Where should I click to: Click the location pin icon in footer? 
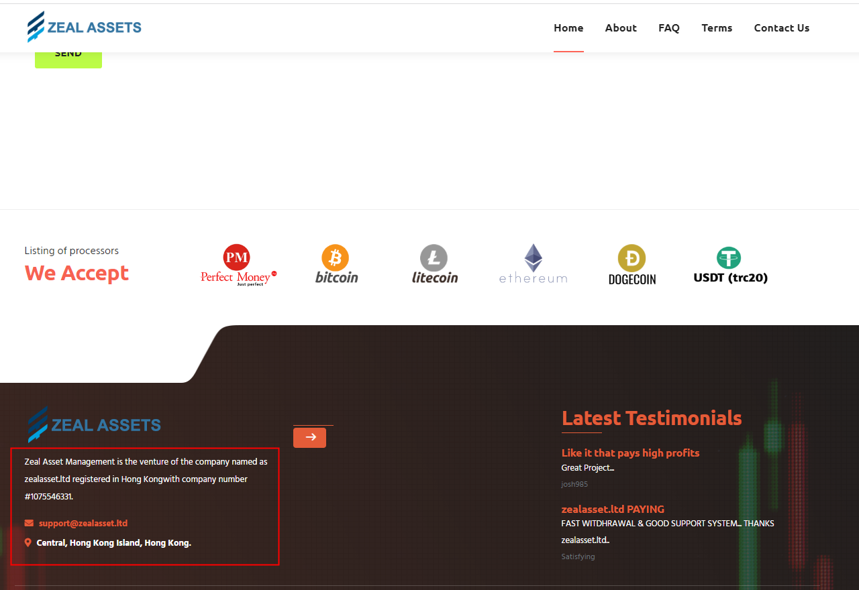click(28, 542)
